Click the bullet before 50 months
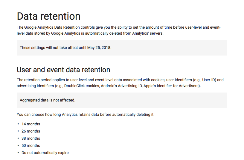Image resolution: width=244 pixels, height=160 pixels. click(x=18, y=145)
